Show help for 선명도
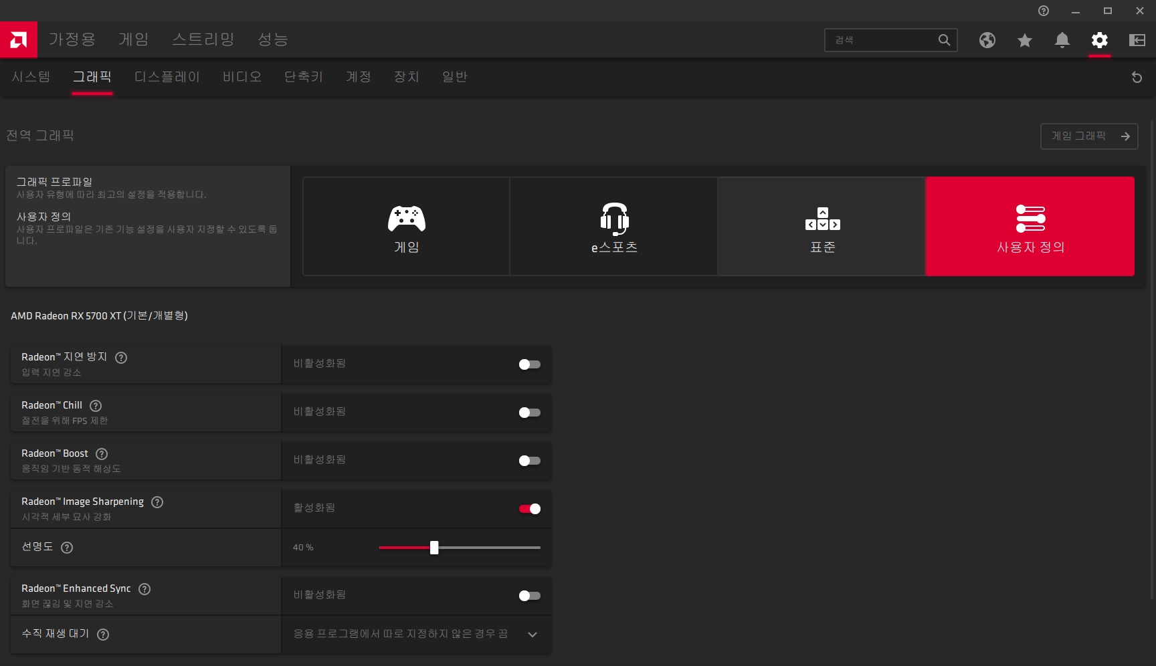Image resolution: width=1156 pixels, height=666 pixels. click(x=67, y=548)
